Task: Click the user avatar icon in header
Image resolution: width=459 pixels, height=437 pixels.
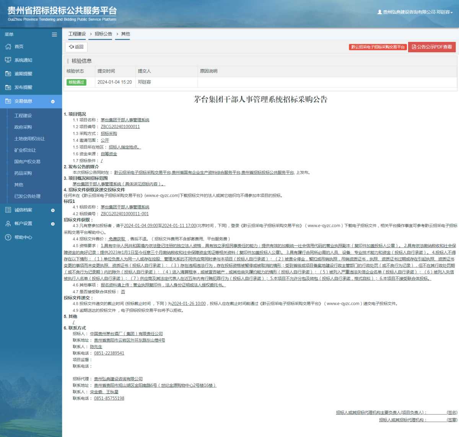Action: point(379,12)
